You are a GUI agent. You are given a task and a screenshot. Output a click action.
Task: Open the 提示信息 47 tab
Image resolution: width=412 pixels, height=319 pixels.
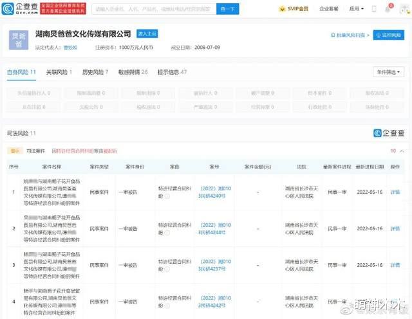[172, 72]
